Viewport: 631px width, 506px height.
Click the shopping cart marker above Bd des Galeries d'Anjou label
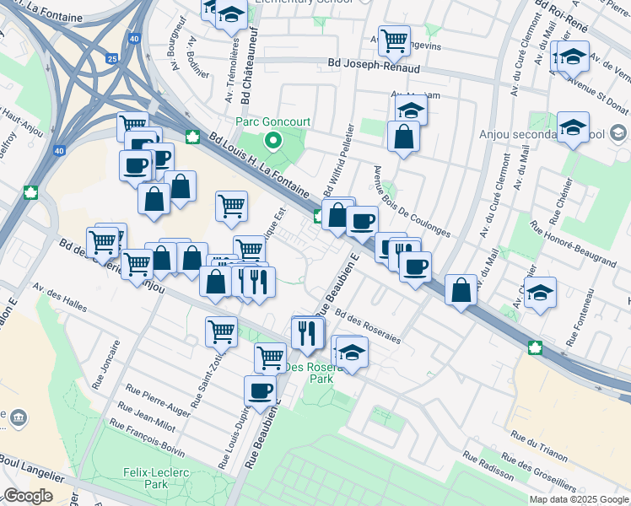coord(137,266)
